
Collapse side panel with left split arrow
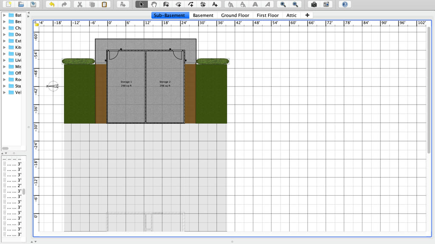(28, 13)
